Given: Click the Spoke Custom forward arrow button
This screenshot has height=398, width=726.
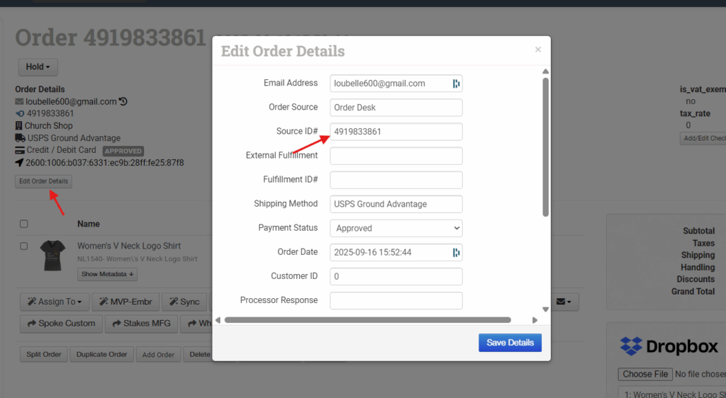Looking at the screenshot, I should pos(61,324).
